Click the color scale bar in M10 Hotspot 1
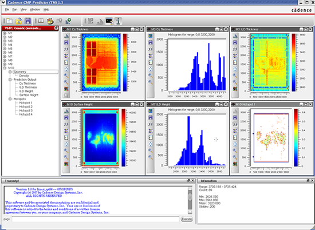This screenshot has width=315, height=230. pos(296,138)
